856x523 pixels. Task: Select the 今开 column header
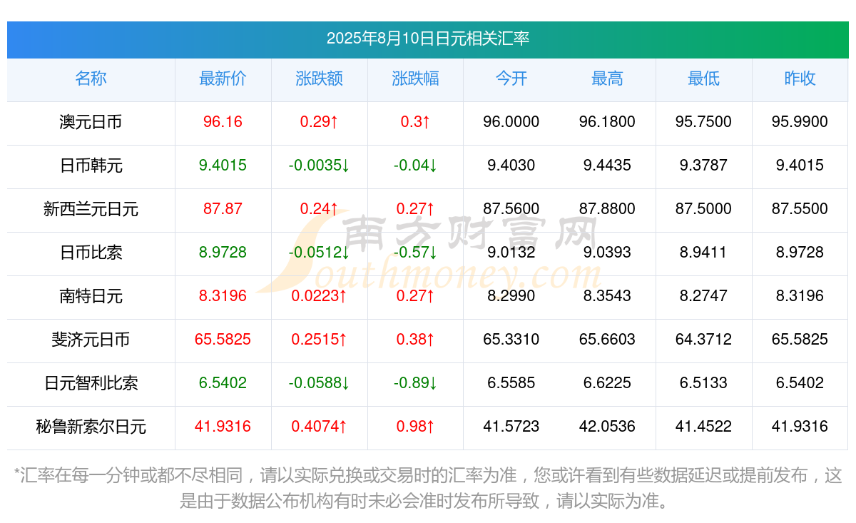(x=511, y=78)
